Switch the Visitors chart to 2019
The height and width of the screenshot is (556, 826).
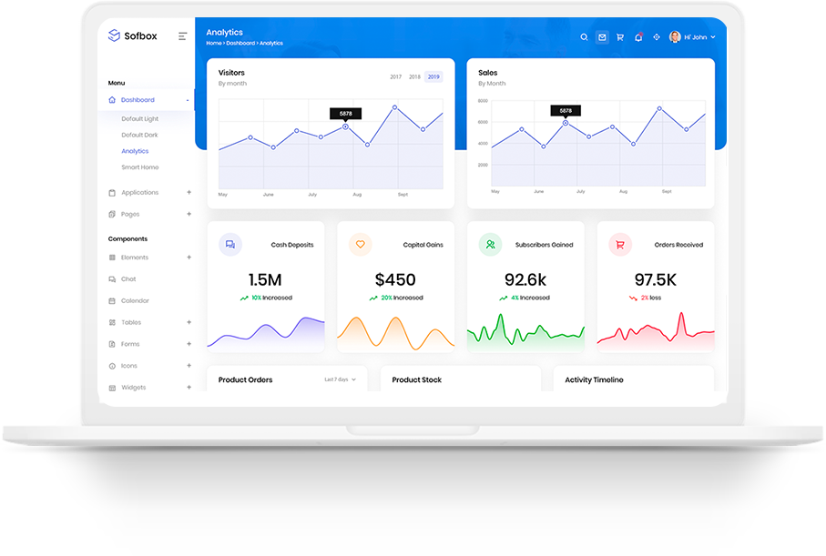click(x=433, y=77)
